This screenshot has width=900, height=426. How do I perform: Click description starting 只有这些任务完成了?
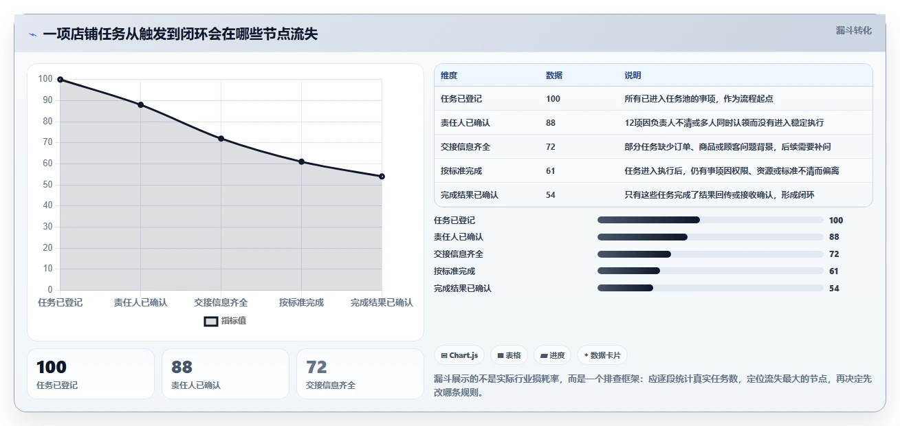[x=719, y=195]
